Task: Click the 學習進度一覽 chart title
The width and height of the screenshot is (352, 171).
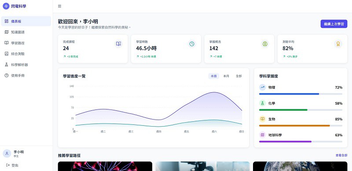Action: 74,76
